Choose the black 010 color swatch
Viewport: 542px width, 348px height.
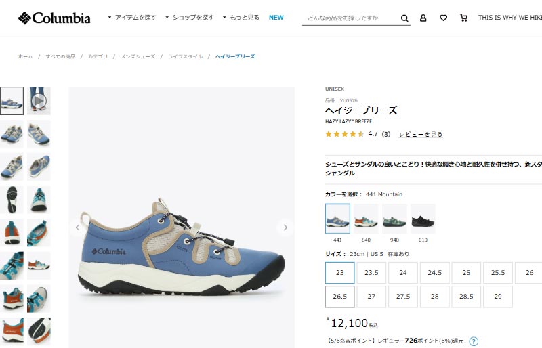(423, 219)
